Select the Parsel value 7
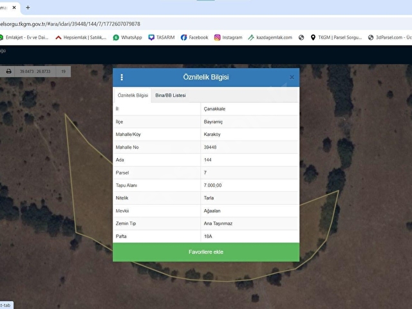The width and height of the screenshot is (412, 309). tap(205, 173)
